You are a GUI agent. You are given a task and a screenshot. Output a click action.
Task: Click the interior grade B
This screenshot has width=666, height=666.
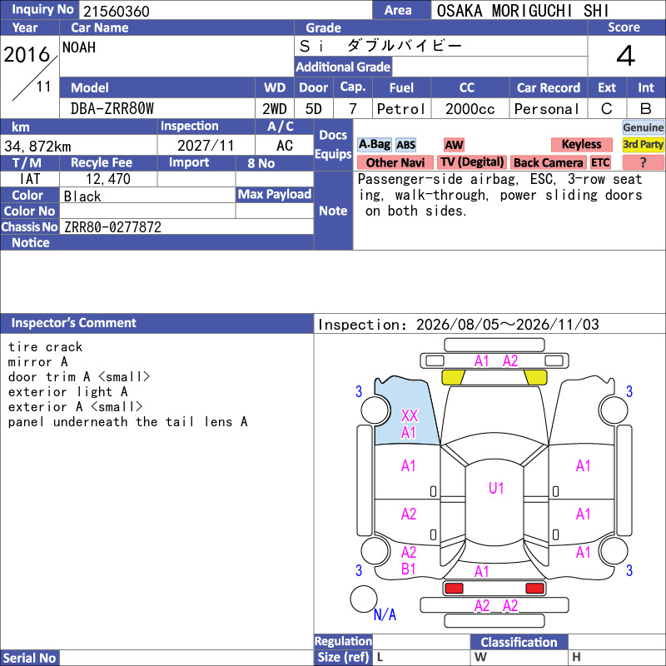coord(646,109)
